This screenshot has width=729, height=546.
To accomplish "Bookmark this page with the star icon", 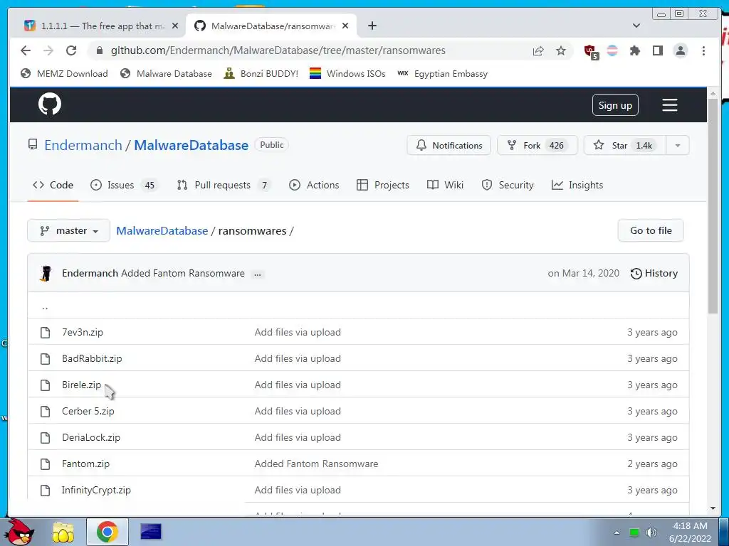I will 561,50.
